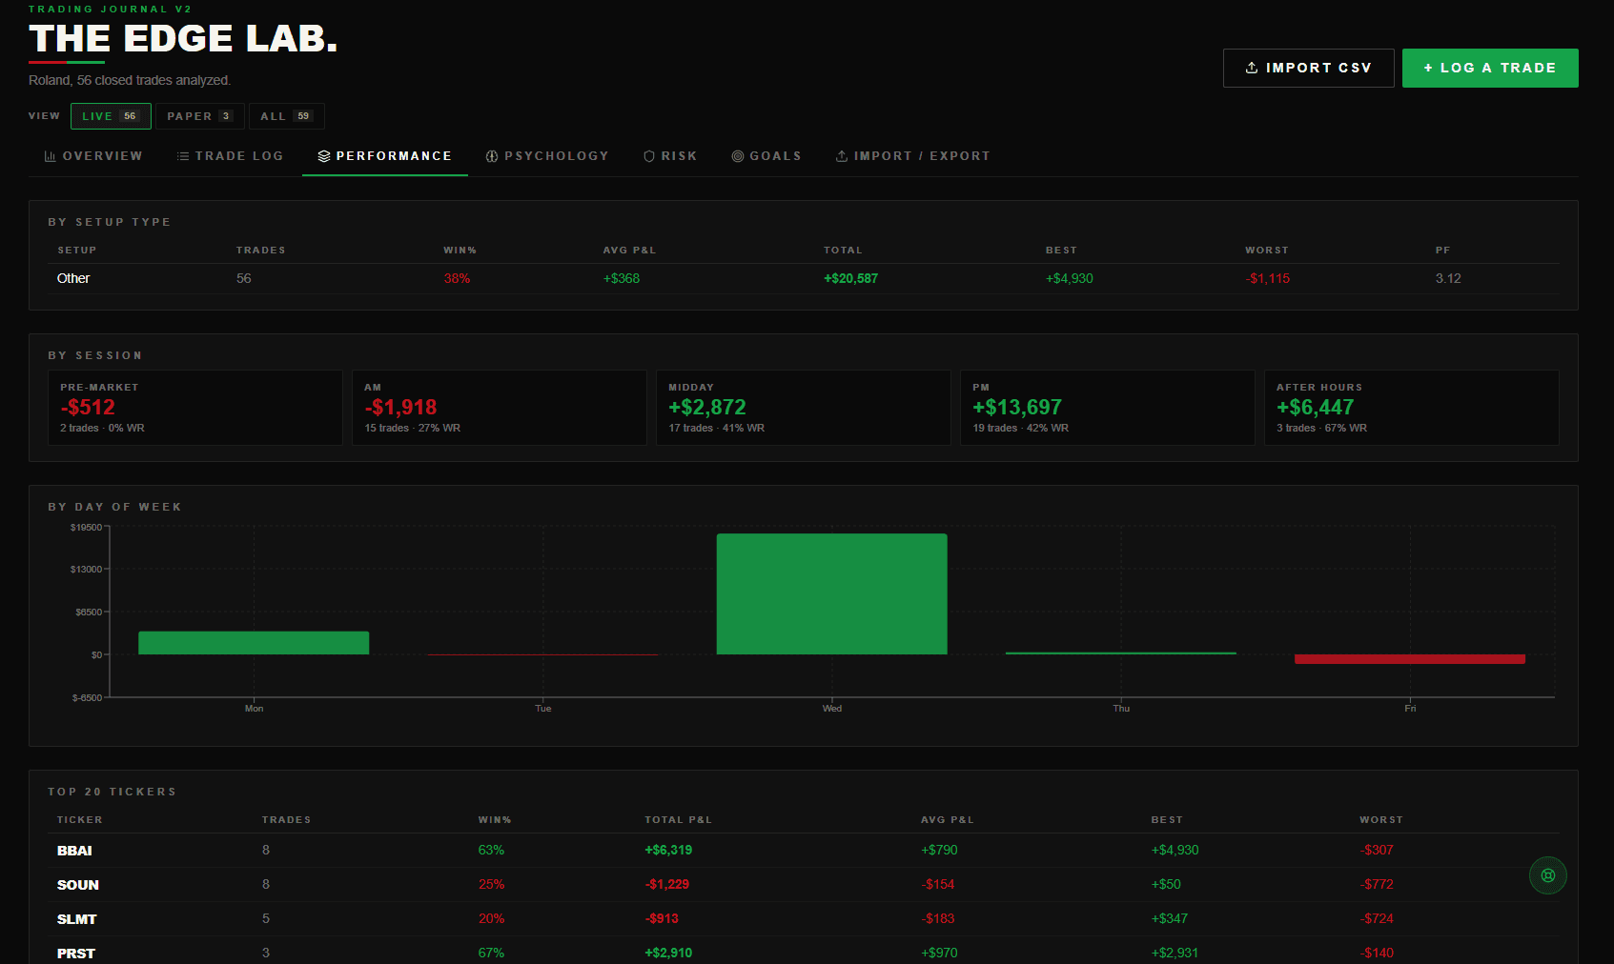Click the +$2,931 best value for PRST
1614x964 pixels.
(1175, 954)
